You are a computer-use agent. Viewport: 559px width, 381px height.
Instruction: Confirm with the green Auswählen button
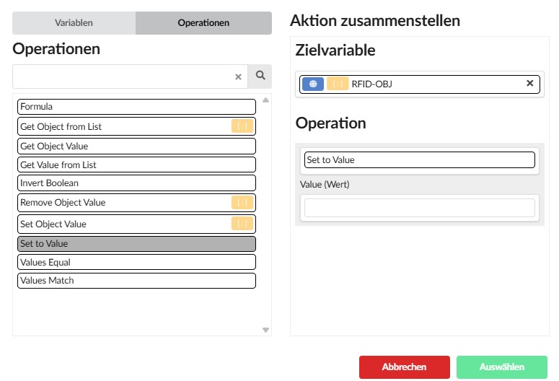[x=501, y=367]
